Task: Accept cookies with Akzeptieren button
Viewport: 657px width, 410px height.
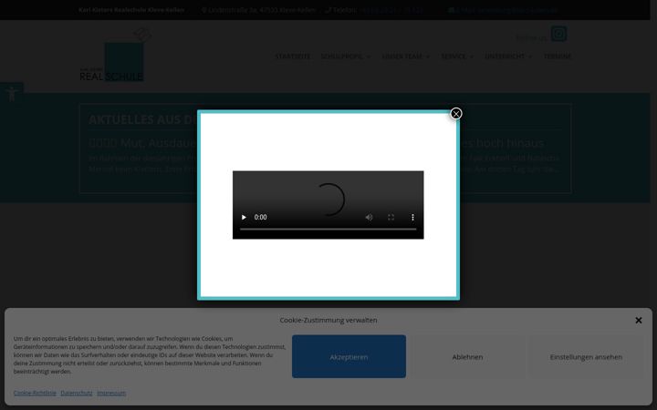Action: [x=349, y=356]
